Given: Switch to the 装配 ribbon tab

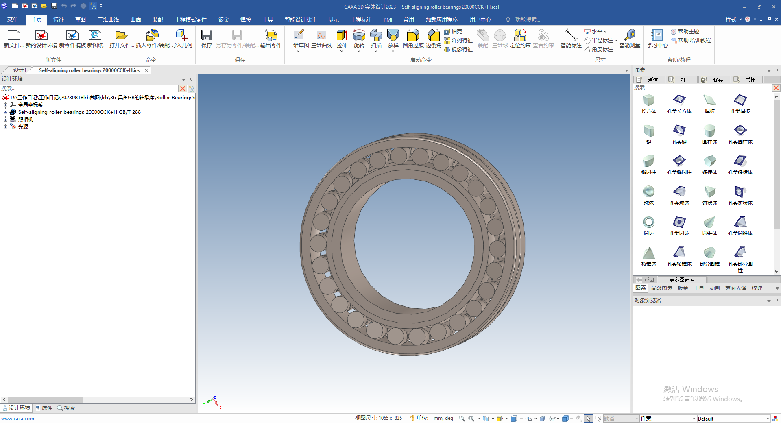Looking at the screenshot, I should coord(158,20).
